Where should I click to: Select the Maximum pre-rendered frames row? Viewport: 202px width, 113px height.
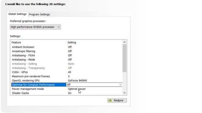coord(67,76)
